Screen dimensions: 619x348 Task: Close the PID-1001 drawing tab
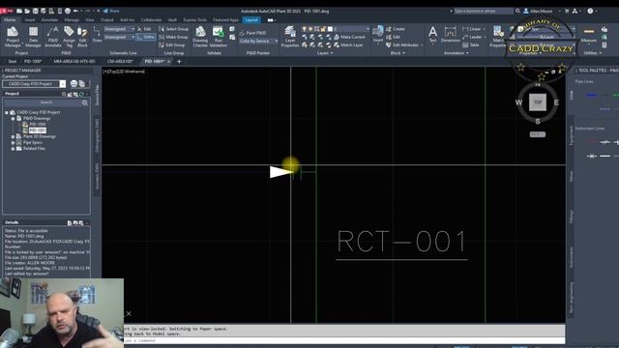tap(169, 62)
